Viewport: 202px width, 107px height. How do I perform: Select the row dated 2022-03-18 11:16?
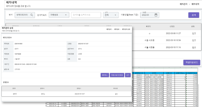click(167, 47)
